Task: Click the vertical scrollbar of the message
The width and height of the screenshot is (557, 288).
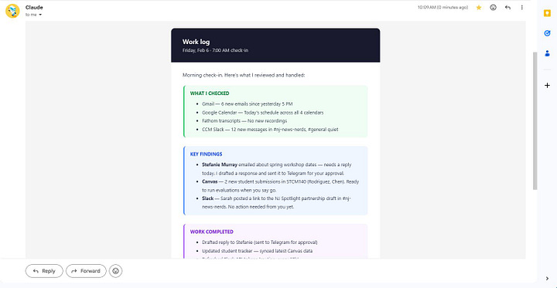Action: (535, 120)
